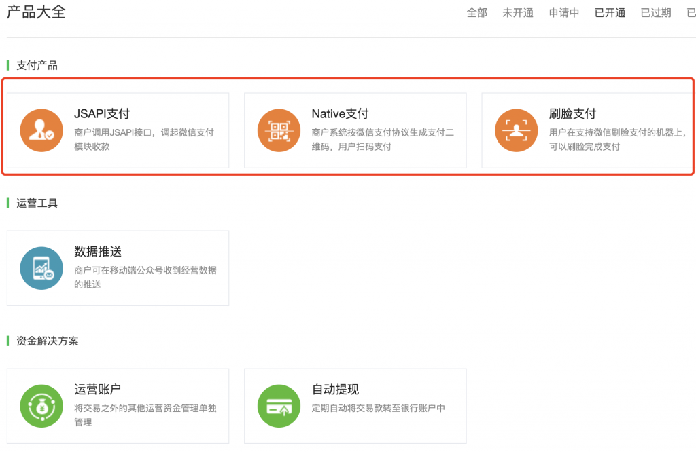
Task: Click the Native支付 QR code icon
Action: (279, 128)
